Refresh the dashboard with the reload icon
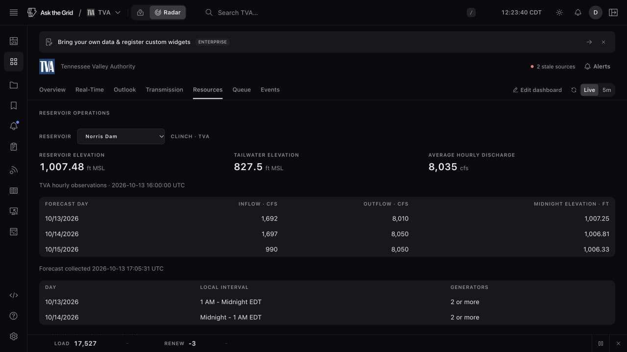 pyautogui.click(x=574, y=90)
